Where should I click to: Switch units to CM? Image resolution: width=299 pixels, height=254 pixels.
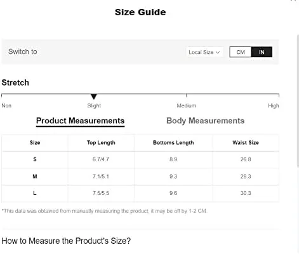[x=241, y=52]
